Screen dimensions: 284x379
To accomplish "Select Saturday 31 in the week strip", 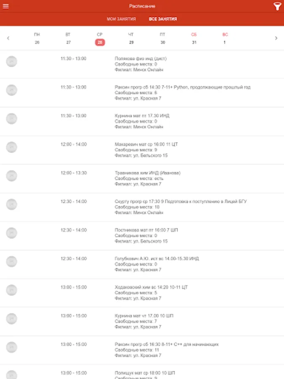I will [x=194, y=39].
